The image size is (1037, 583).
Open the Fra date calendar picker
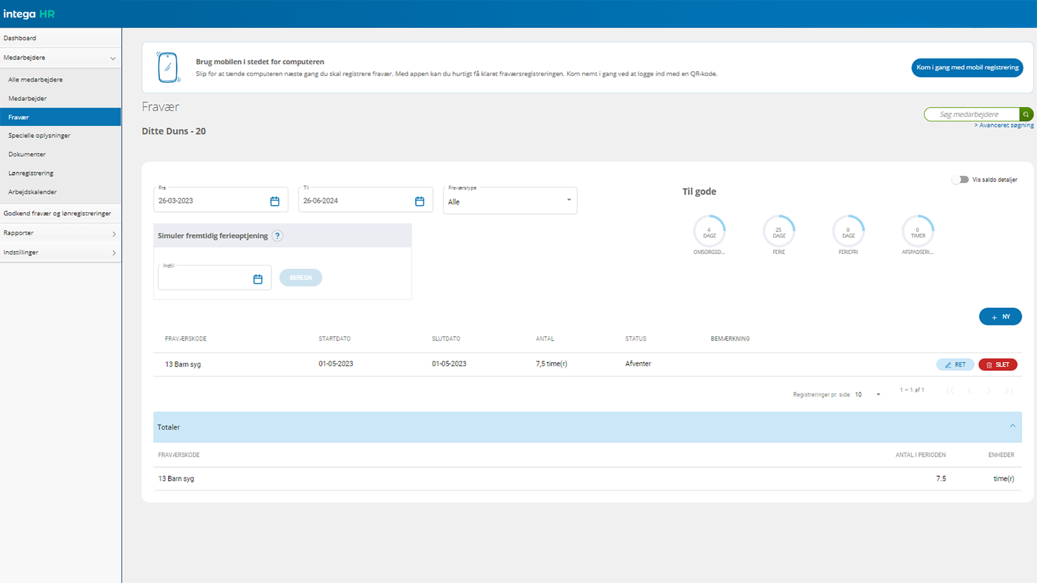click(274, 201)
